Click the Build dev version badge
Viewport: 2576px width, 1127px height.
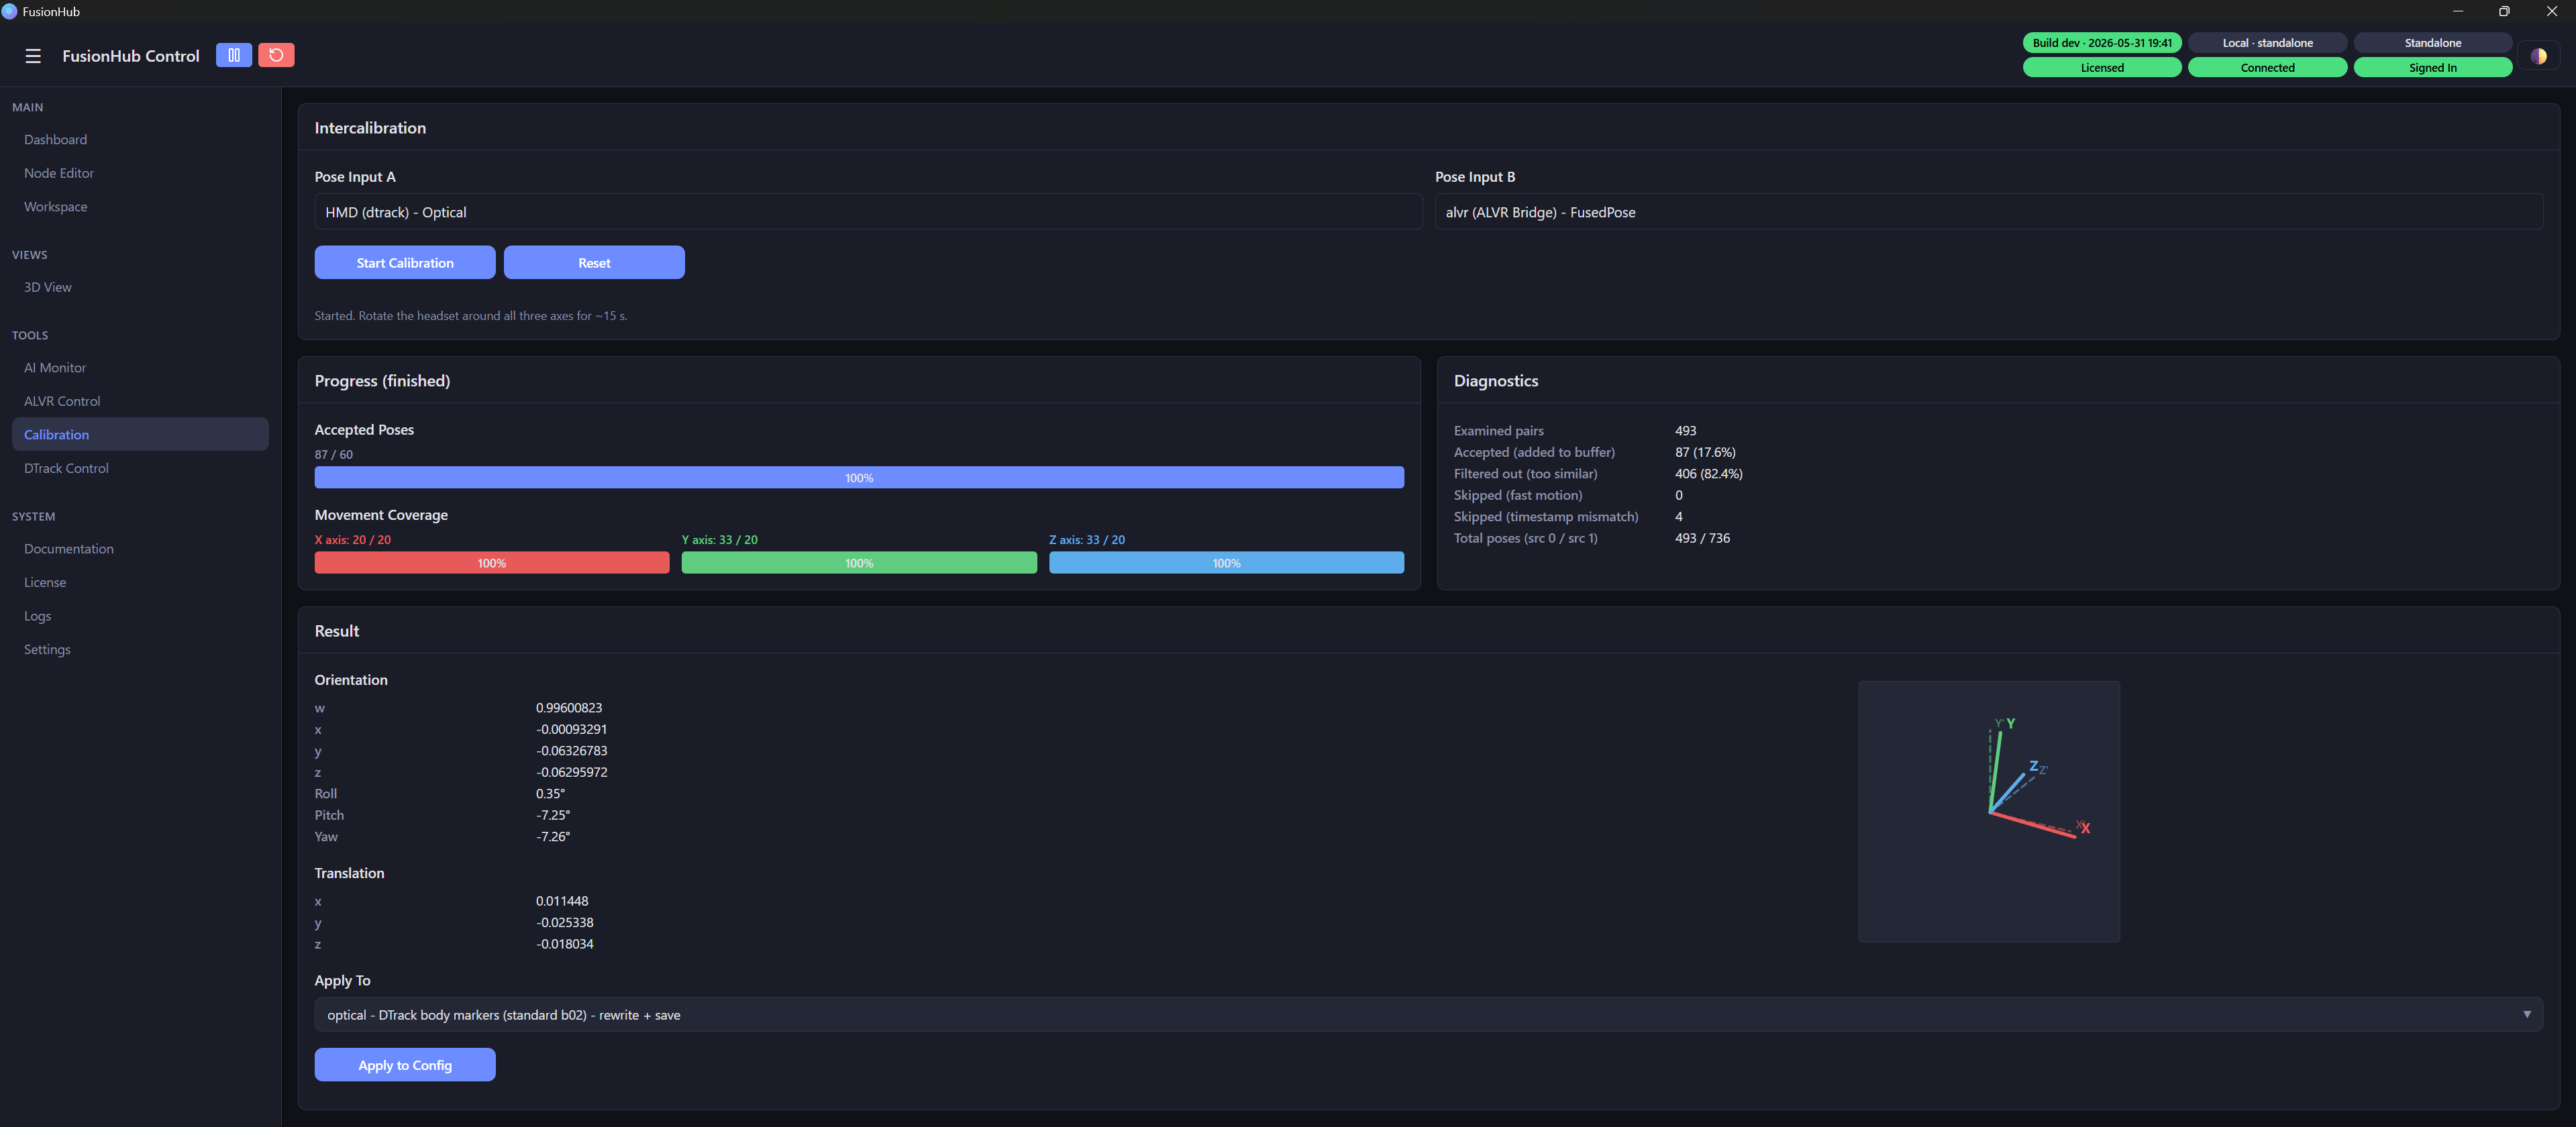pos(2102,43)
